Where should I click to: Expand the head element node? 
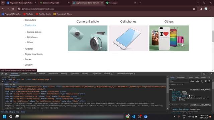coord(3,82)
